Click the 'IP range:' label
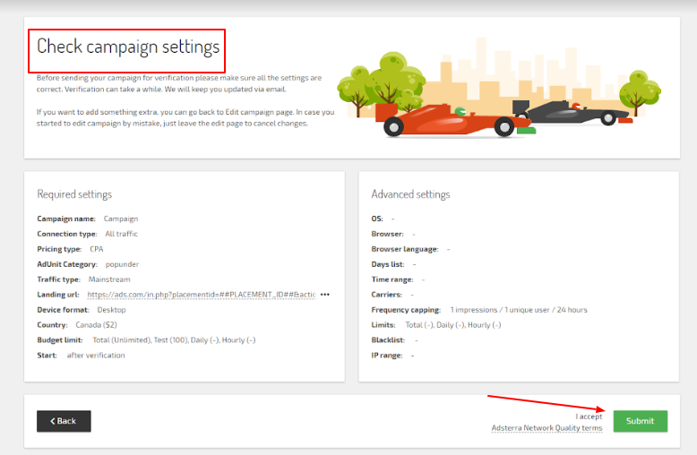This screenshot has height=455, width=697. point(387,356)
